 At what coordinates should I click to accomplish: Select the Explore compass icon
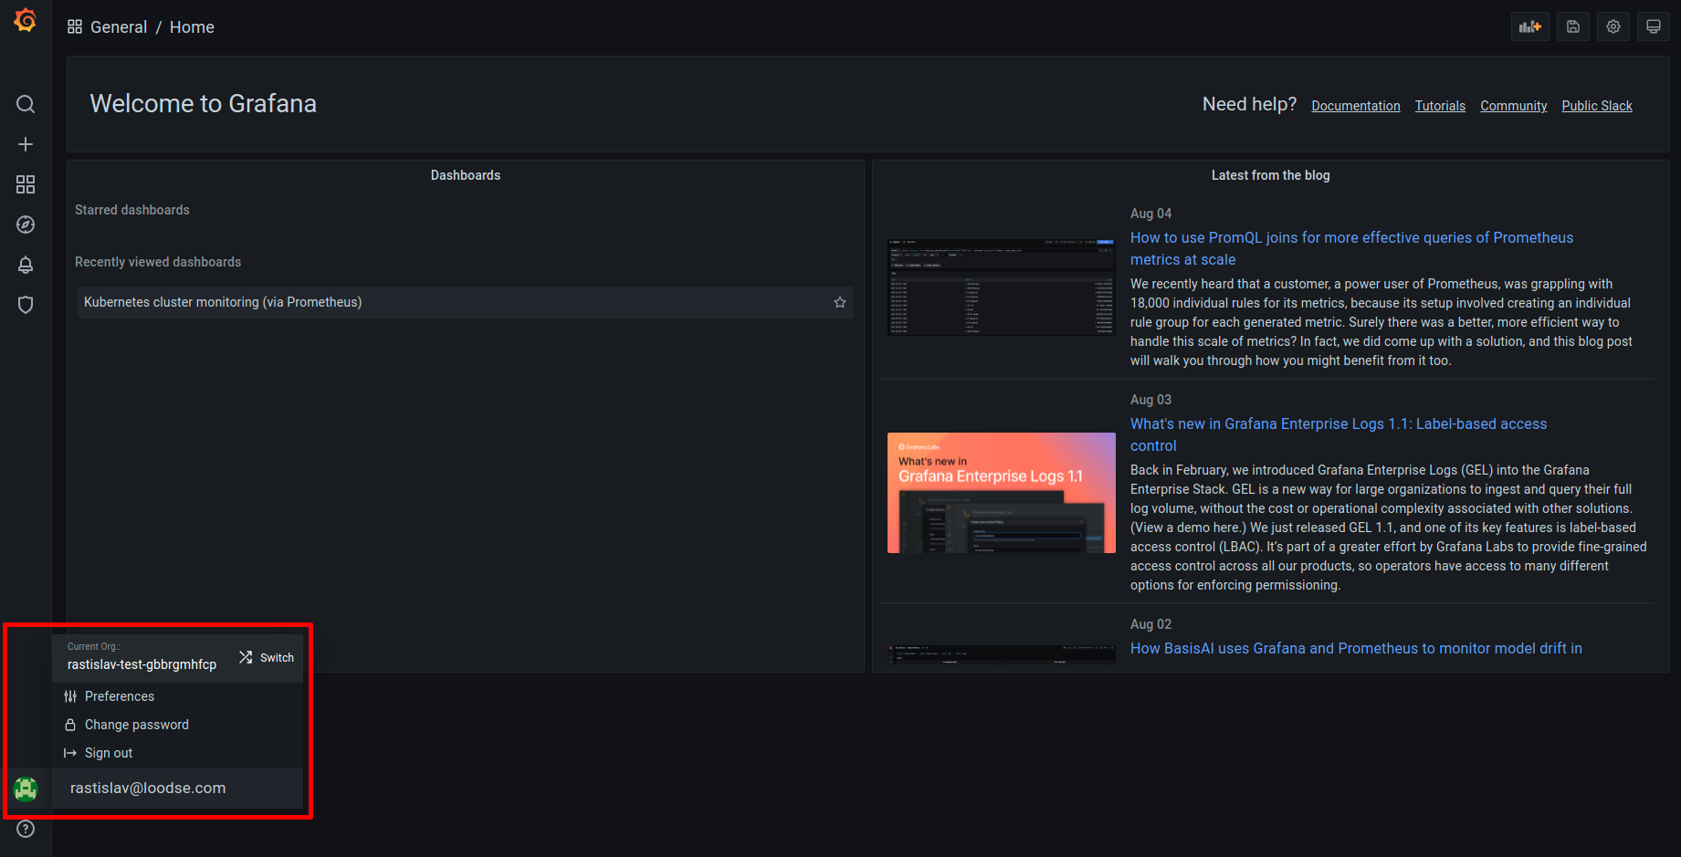pyautogui.click(x=25, y=224)
